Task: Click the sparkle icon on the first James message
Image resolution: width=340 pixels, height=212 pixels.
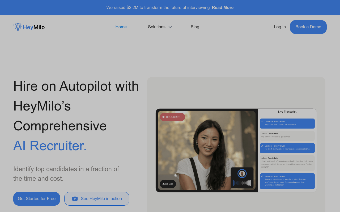Action: click(262, 122)
